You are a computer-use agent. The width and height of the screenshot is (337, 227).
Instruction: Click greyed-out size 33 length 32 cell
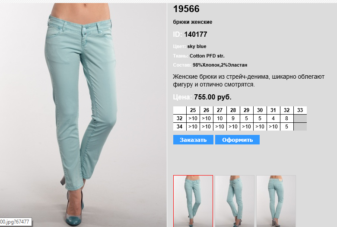(x=300, y=118)
